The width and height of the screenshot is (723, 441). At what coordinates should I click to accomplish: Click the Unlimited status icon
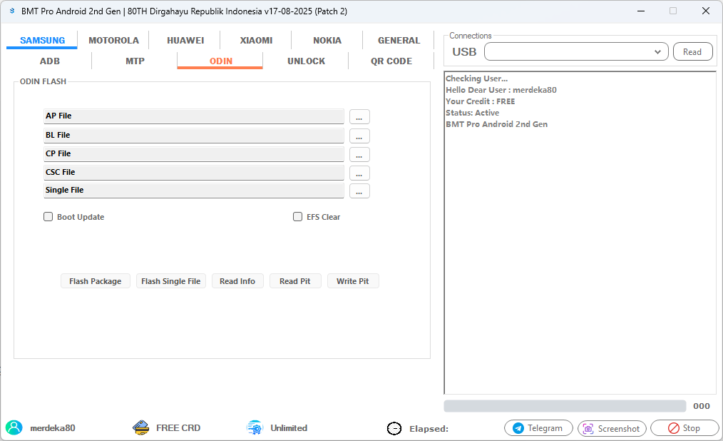pos(255,427)
